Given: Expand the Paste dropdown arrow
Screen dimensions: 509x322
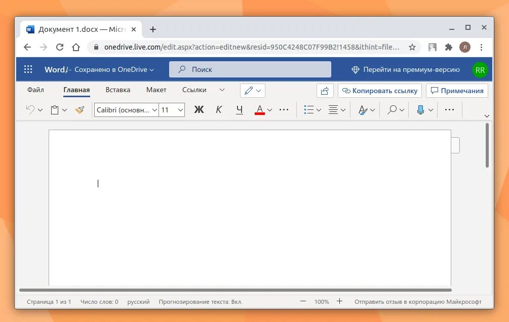Looking at the screenshot, I should point(65,110).
